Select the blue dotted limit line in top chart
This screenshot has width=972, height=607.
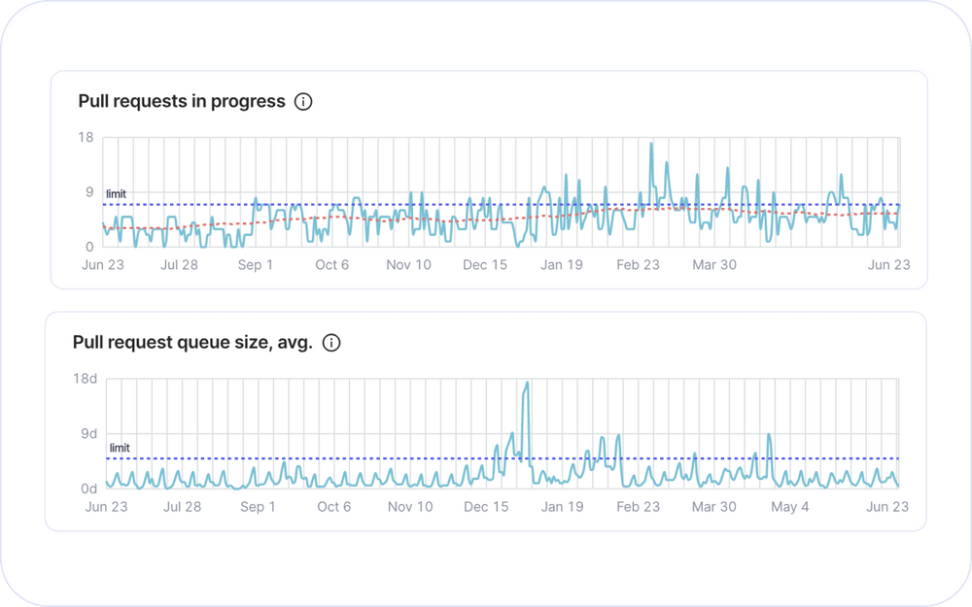click(x=389, y=204)
